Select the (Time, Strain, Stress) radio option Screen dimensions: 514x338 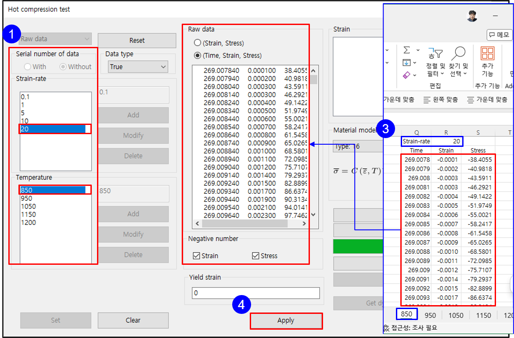click(228, 55)
